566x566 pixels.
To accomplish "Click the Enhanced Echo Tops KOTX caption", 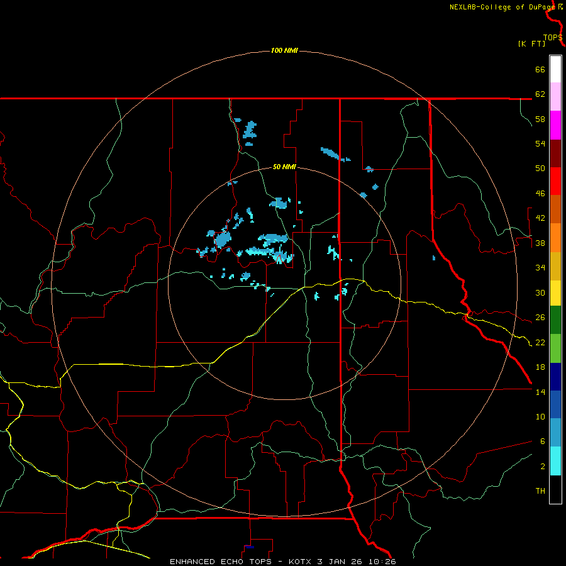I will (x=283, y=562).
